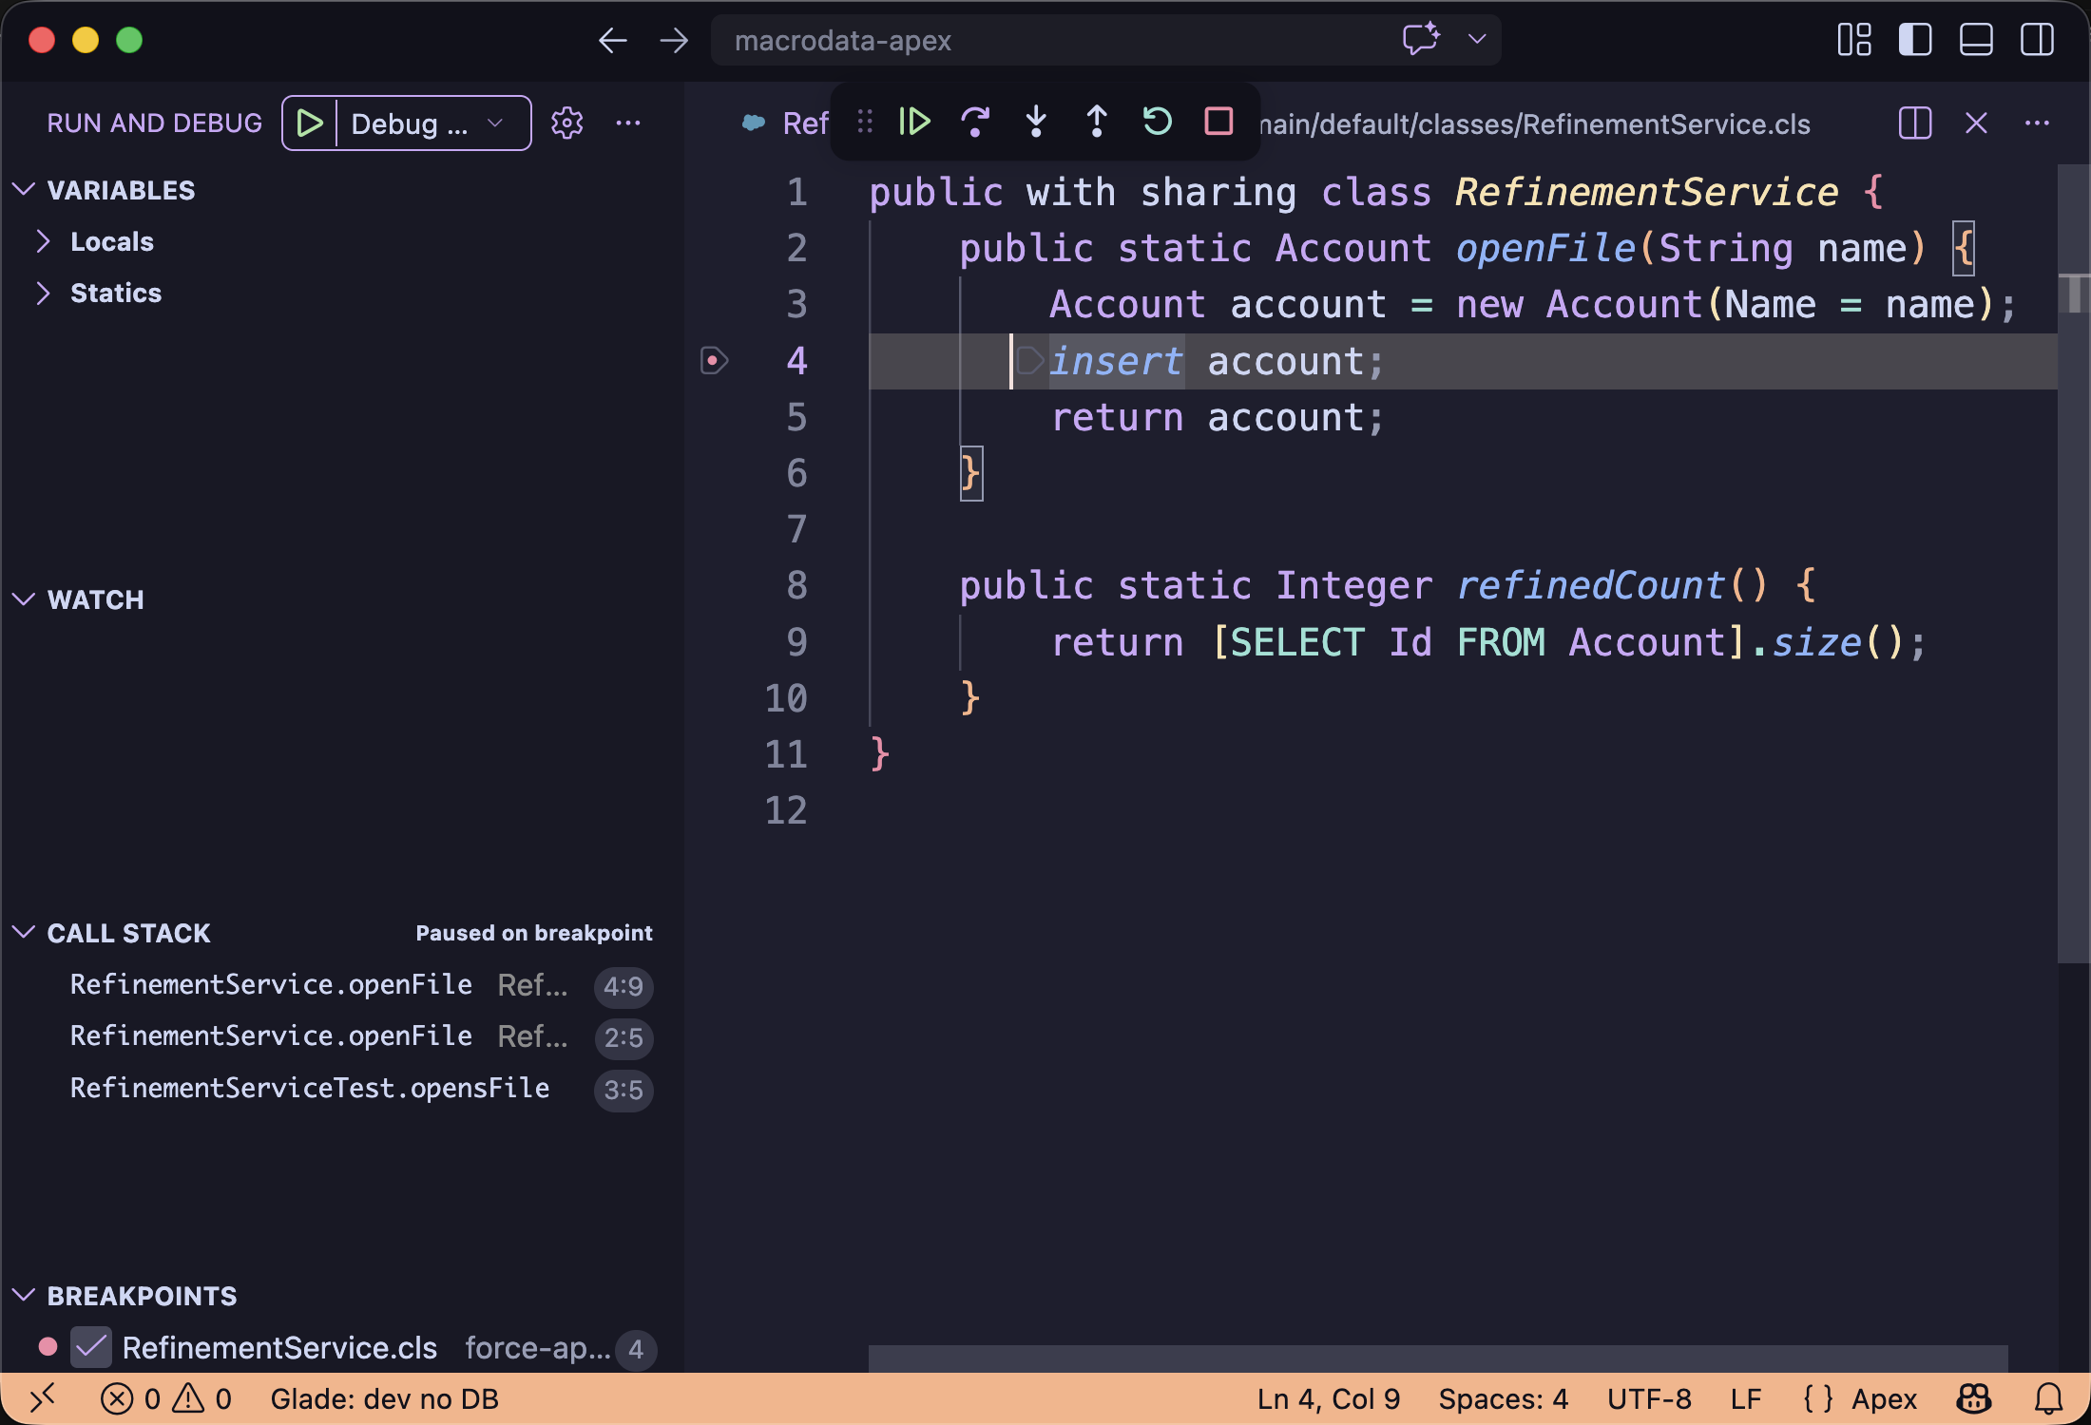Open the Copilot chat icon in title bar
The height and width of the screenshot is (1425, 2091).
pos(1422,40)
